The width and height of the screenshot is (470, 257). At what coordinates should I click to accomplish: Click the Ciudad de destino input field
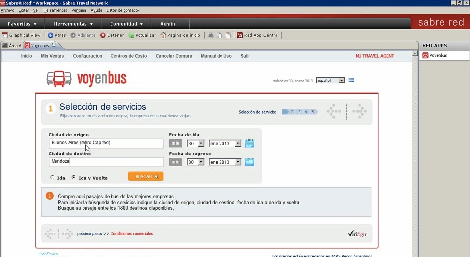[106, 162]
